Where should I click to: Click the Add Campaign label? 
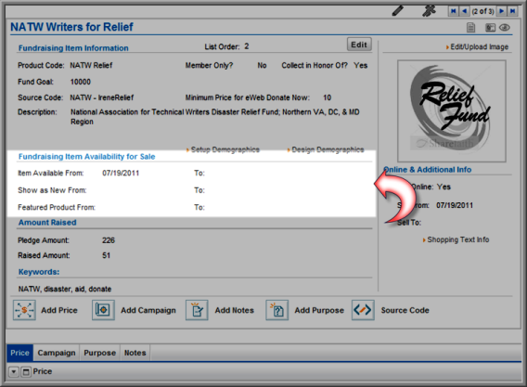(x=148, y=310)
